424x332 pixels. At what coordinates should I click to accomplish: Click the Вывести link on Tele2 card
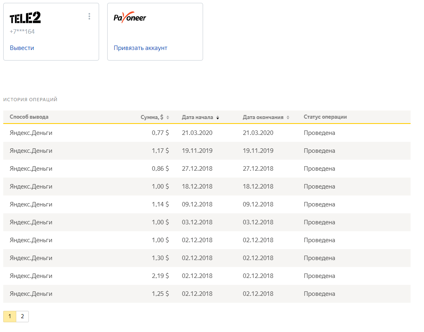(22, 48)
